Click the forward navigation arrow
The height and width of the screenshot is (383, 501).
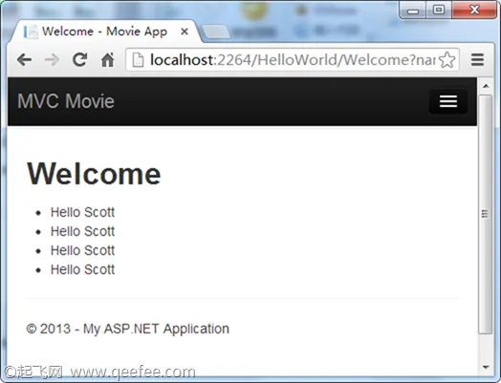(52, 59)
